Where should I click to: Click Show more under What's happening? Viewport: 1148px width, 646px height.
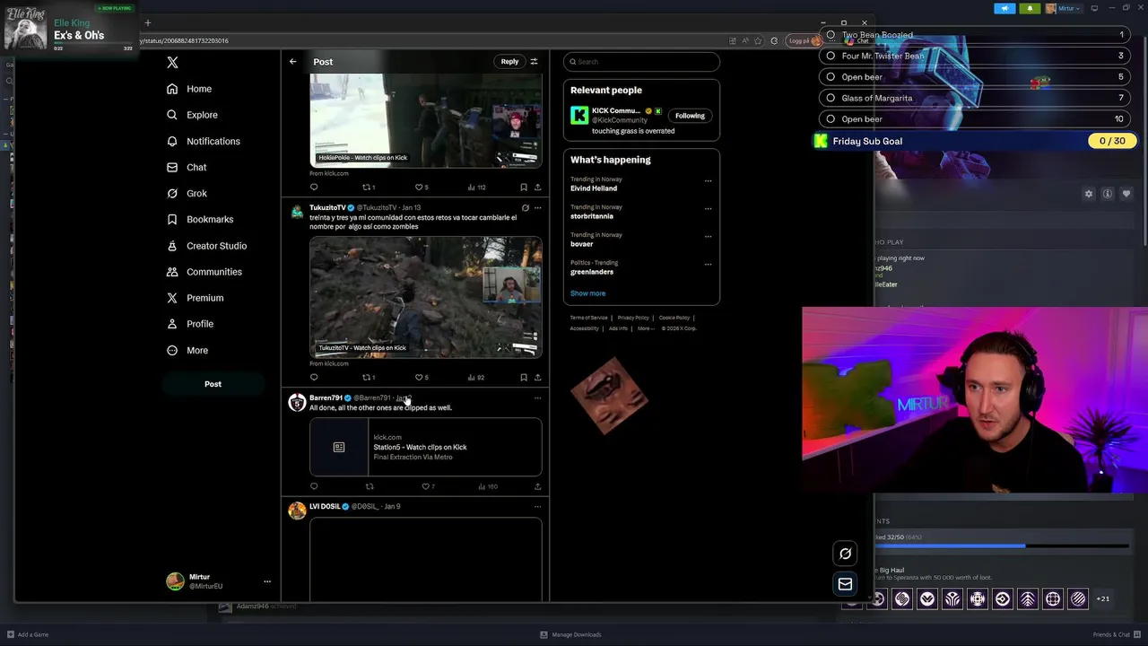(587, 293)
